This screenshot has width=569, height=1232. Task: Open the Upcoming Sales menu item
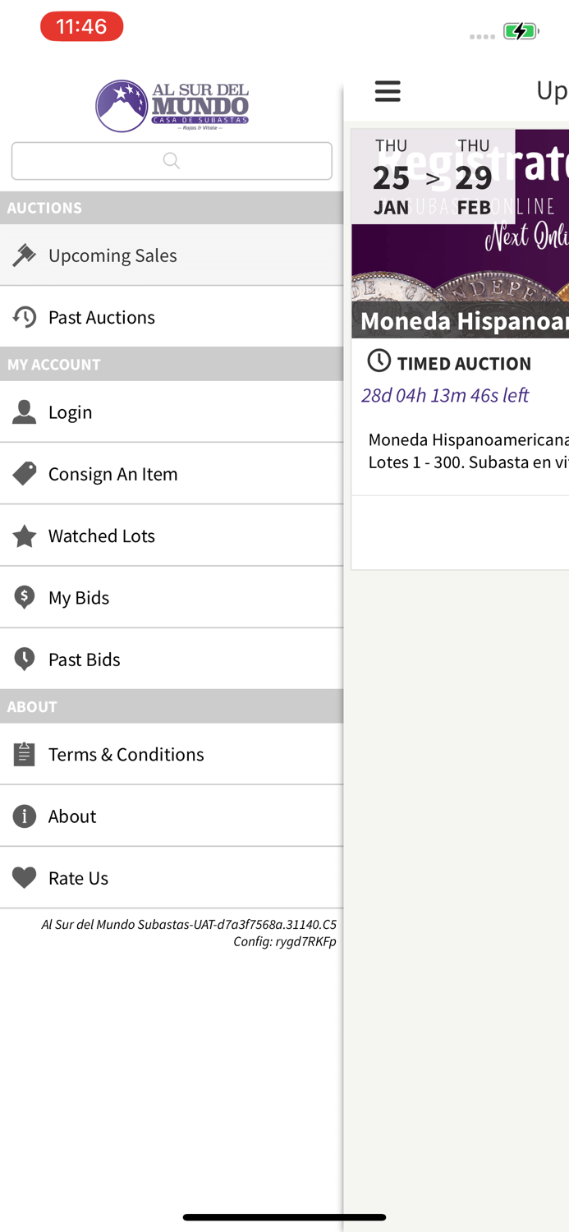[112, 255]
